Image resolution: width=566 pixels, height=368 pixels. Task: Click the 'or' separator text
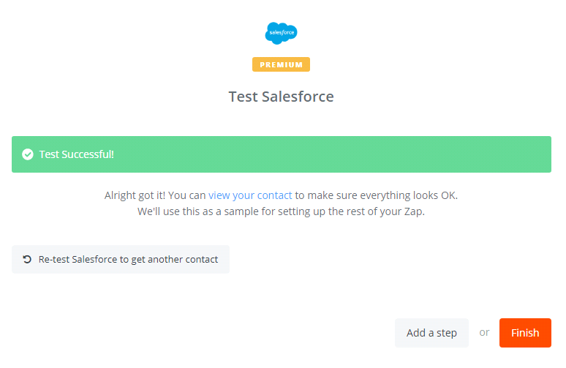pyautogui.click(x=484, y=333)
